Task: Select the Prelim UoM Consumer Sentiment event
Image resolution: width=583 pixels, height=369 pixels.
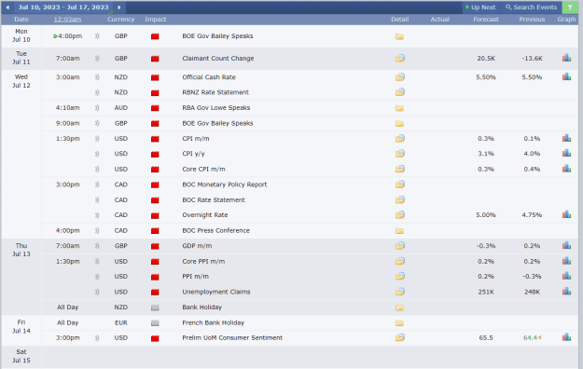Action: coord(232,338)
